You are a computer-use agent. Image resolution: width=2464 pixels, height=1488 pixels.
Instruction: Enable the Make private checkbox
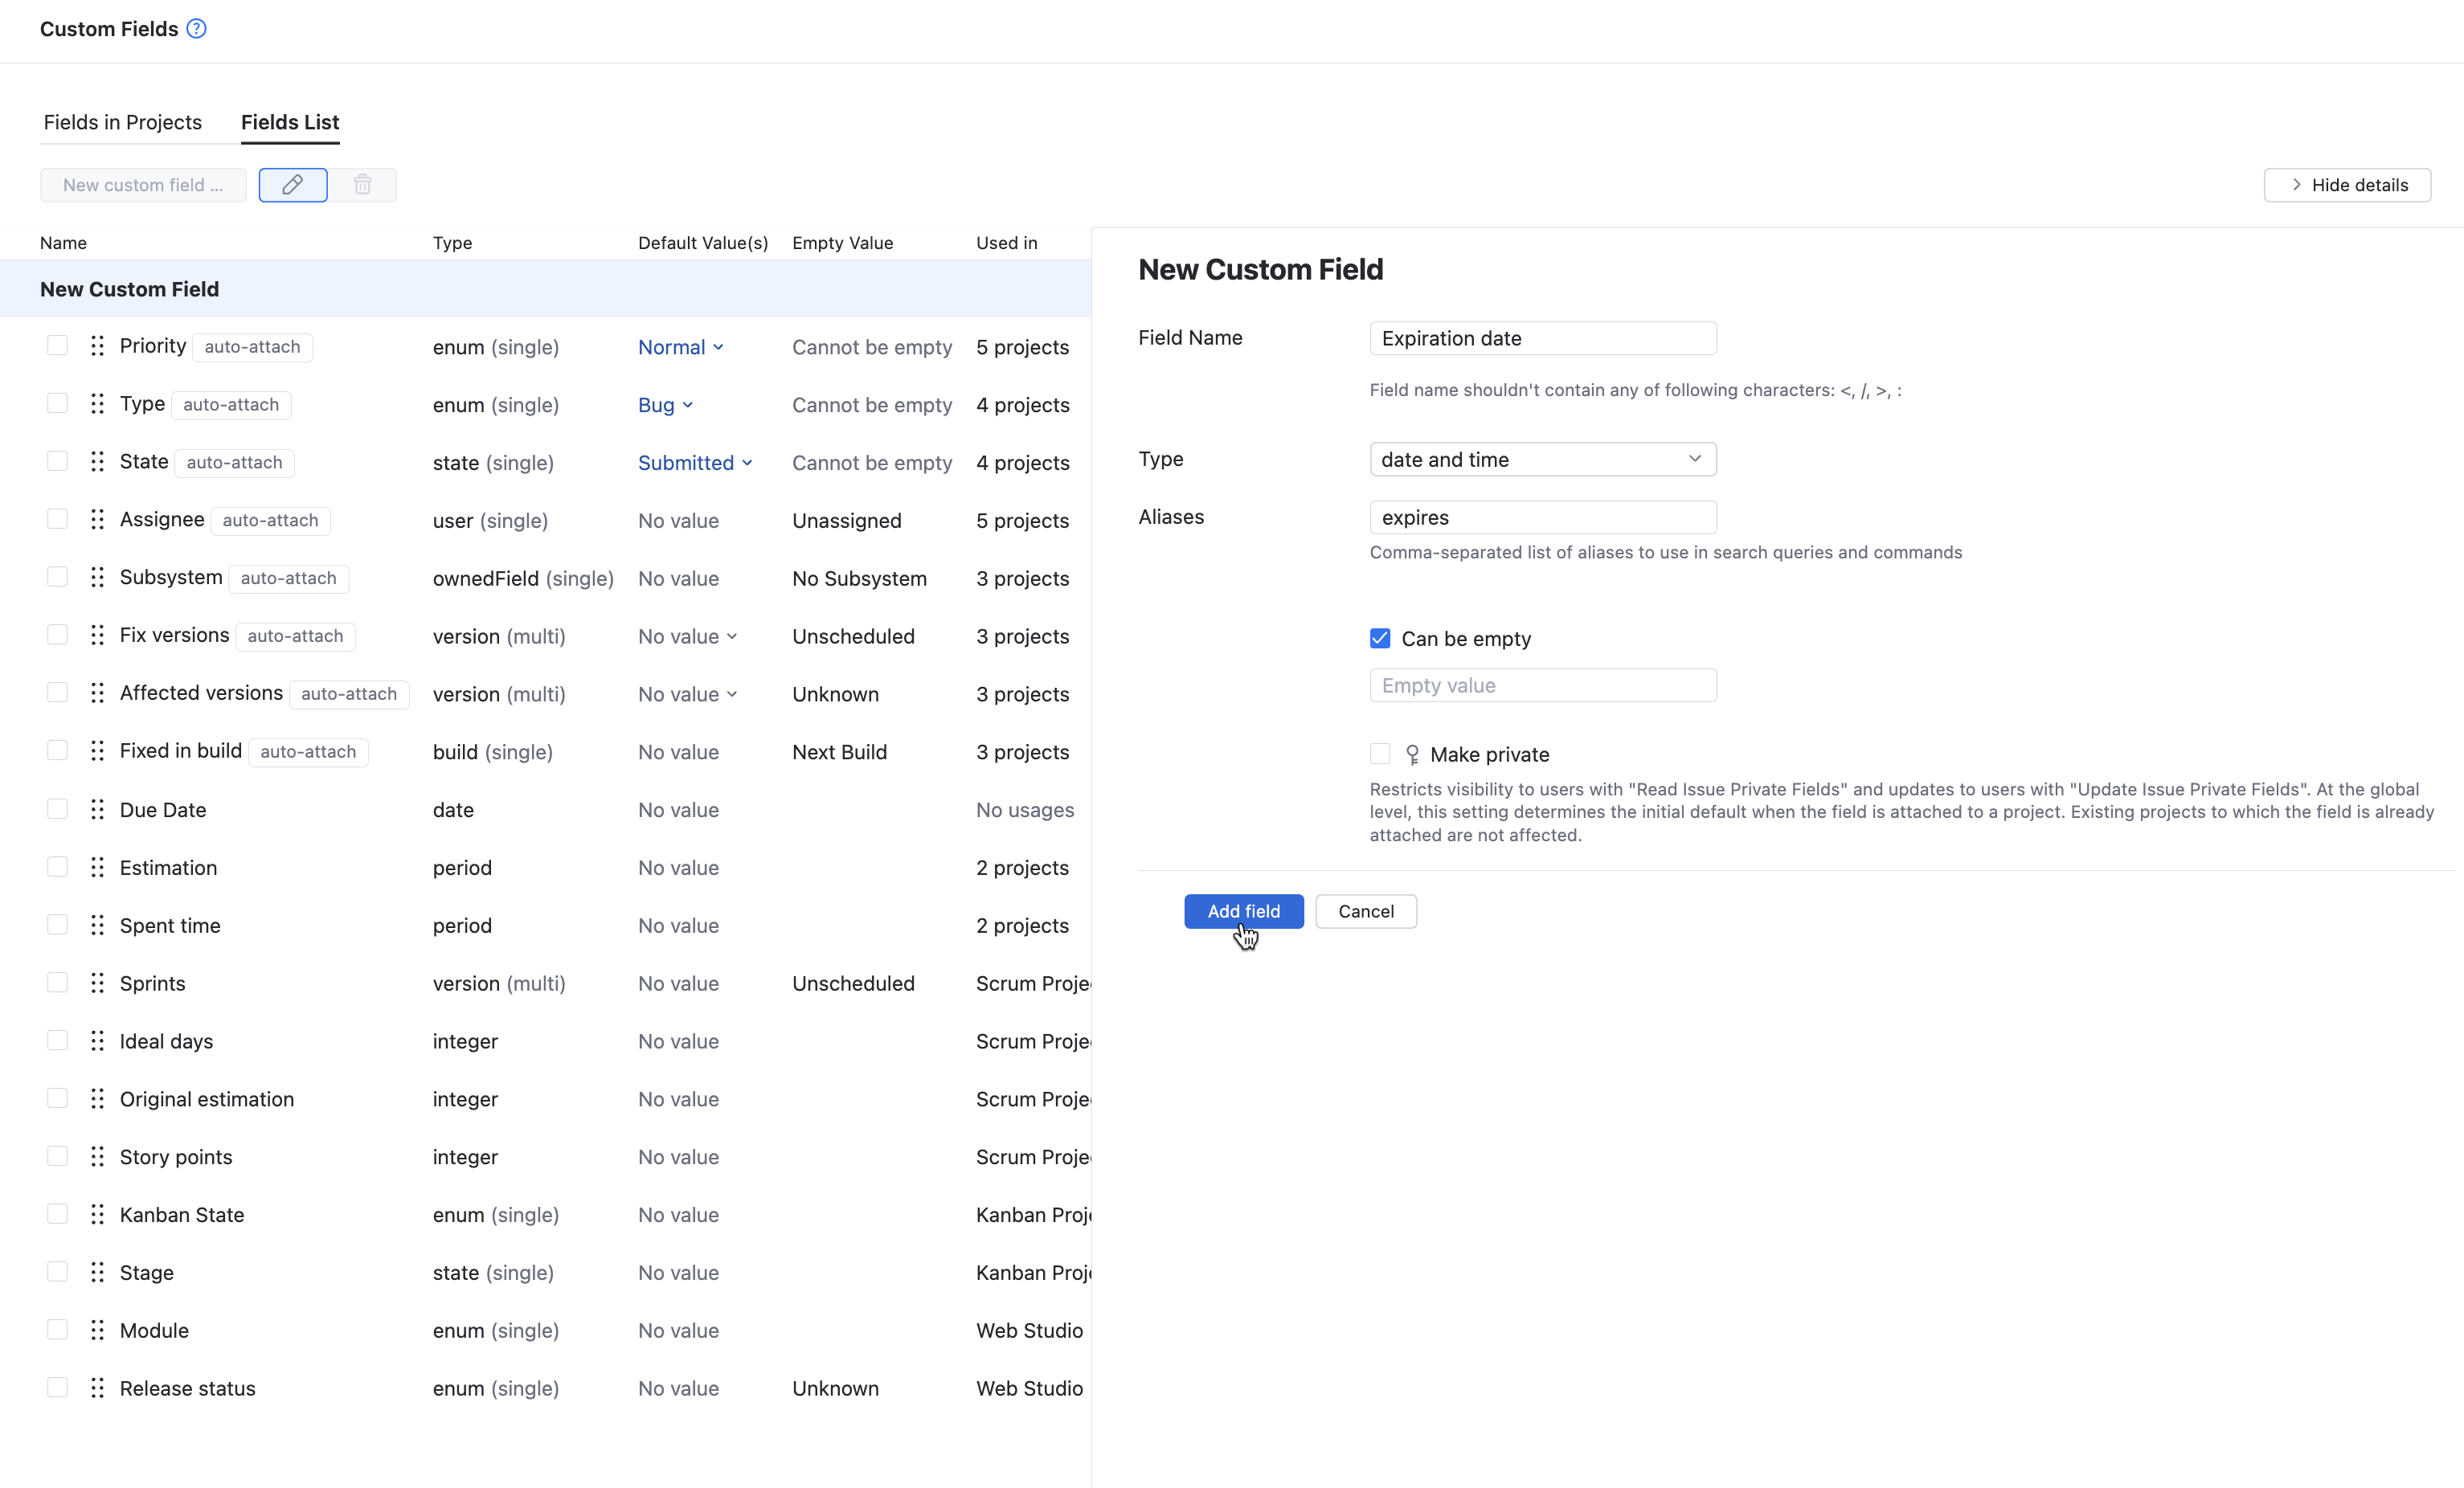[x=1379, y=753]
